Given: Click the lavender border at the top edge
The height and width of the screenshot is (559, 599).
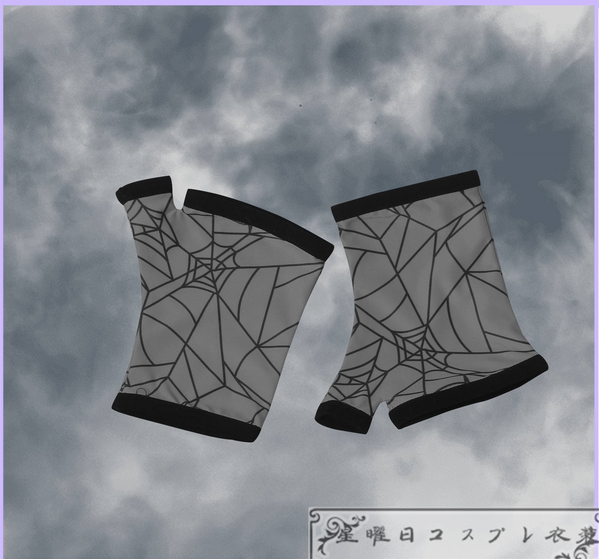Looking at the screenshot, I should coord(300,2).
